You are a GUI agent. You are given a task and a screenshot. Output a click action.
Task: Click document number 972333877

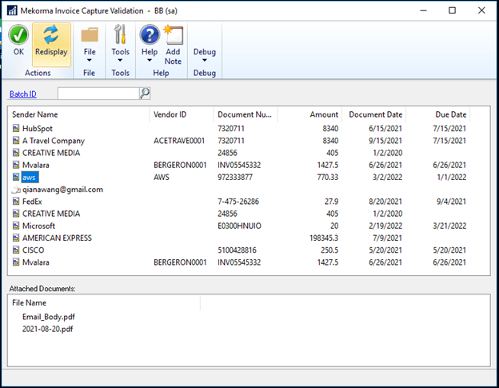point(235,178)
